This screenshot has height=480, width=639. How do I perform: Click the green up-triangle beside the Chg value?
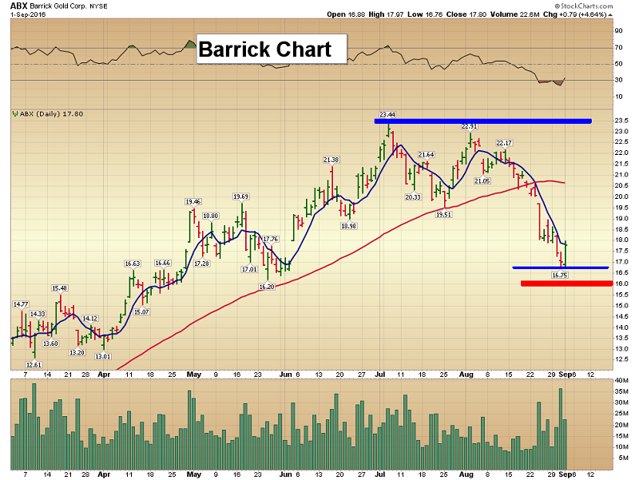coord(610,15)
